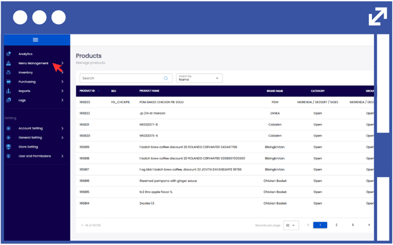Viewport: 393px width, 245px height.
Task: Click the Purchasing cart icon
Action: [8, 82]
